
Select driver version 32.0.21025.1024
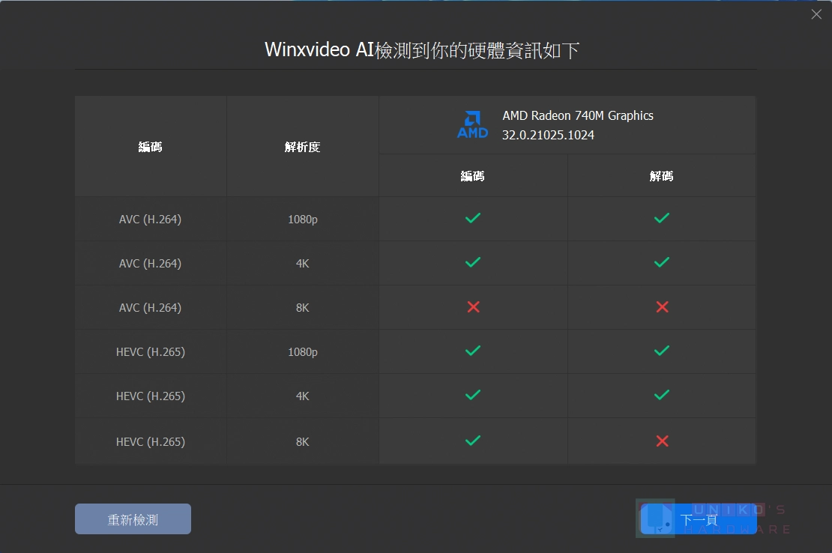pyautogui.click(x=548, y=135)
